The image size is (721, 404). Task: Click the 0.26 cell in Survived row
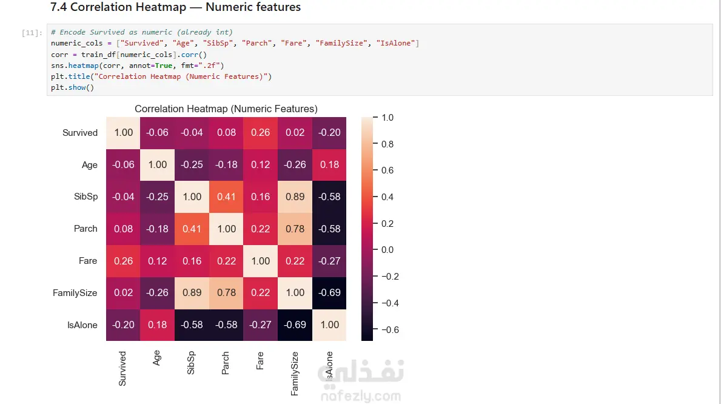pos(261,133)
